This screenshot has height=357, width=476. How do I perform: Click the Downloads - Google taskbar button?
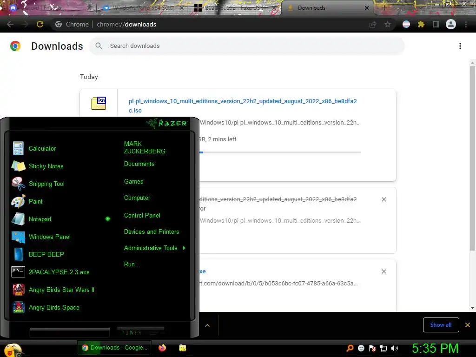point(115,348)
